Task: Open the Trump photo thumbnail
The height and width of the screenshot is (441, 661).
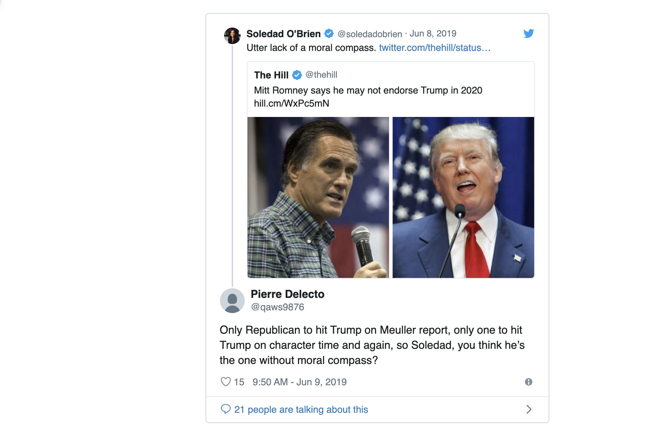Action: [x=463, y=197]
